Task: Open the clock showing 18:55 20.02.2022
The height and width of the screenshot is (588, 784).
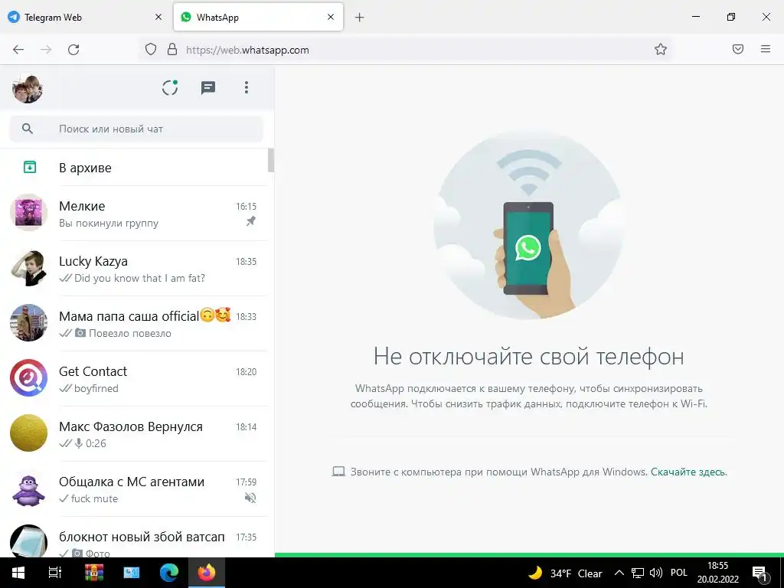Action: (x=718, y=573)
